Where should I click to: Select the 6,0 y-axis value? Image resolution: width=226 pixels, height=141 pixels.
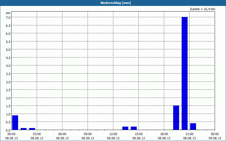[8, 33]
